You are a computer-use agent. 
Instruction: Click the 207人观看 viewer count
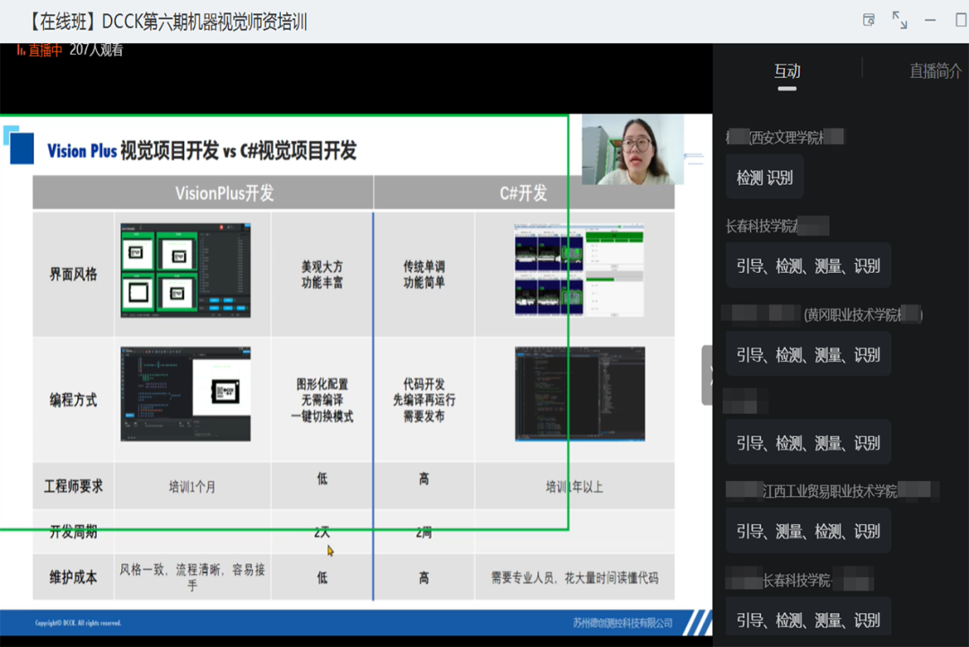tap(96, 50)
